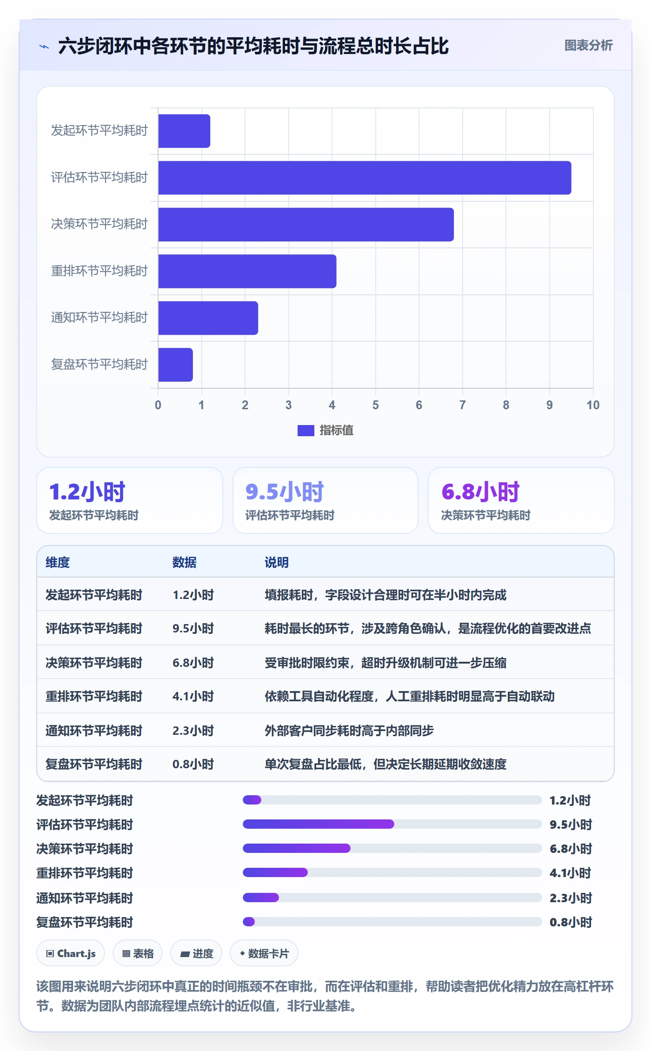The width and height of the screenshot is (651, 1051).
Task: Click the Chart.js chip square icon
Action: 50,954
